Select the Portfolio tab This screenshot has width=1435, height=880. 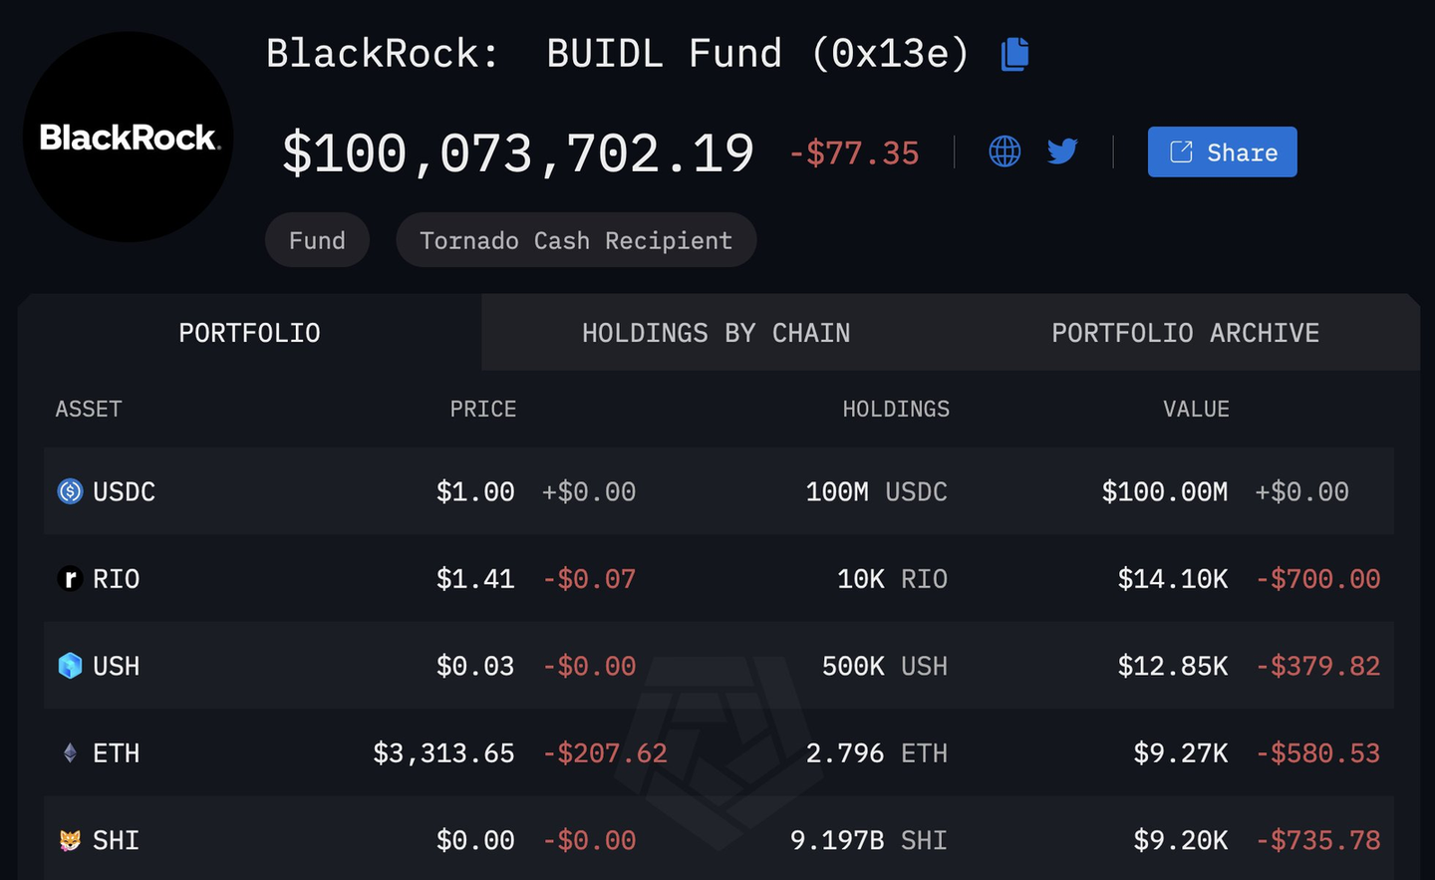pyautogui.click(x=249, y=333)
